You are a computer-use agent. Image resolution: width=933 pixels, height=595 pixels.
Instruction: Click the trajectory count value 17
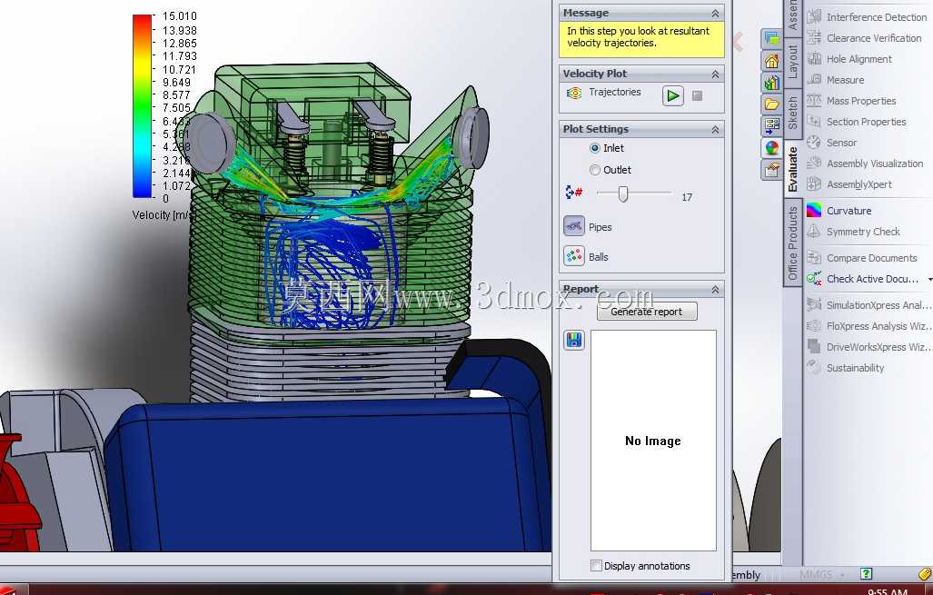coord(687,197)
